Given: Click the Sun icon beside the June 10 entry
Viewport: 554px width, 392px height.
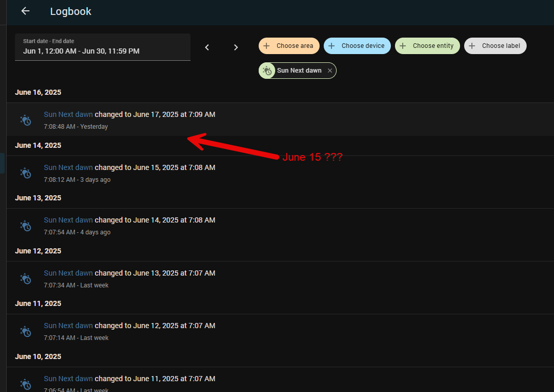Looking at the screenshot, I should (x=25, y=384).
